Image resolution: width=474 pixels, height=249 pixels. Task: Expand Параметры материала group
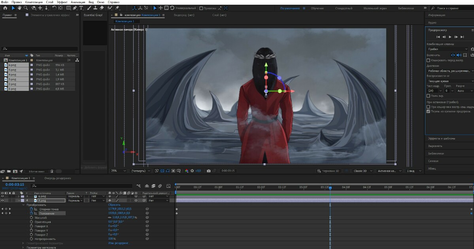coord(23,247)
